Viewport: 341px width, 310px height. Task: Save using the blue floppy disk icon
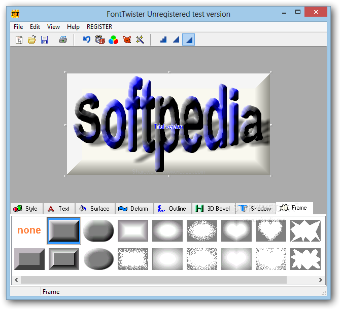click(45, 40)
